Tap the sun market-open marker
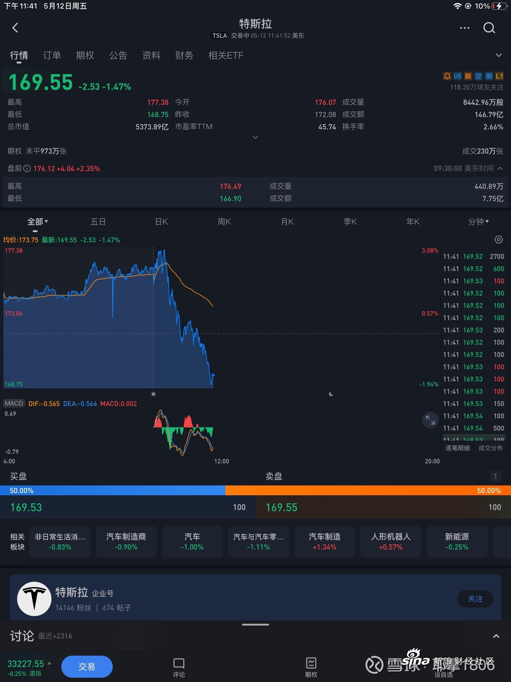511x682 pixels. tap(153, 394)
